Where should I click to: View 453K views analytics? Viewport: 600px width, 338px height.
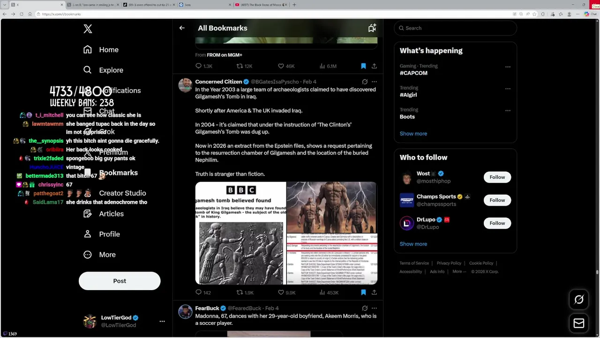[x=329, y=292]
